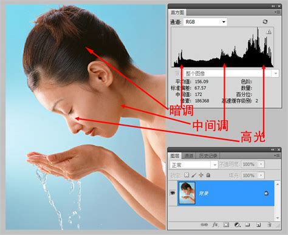The height and width of the screenshot is (235, 288).
Task: Open the Layers panel flyout menu
Action: pos(278,155)
